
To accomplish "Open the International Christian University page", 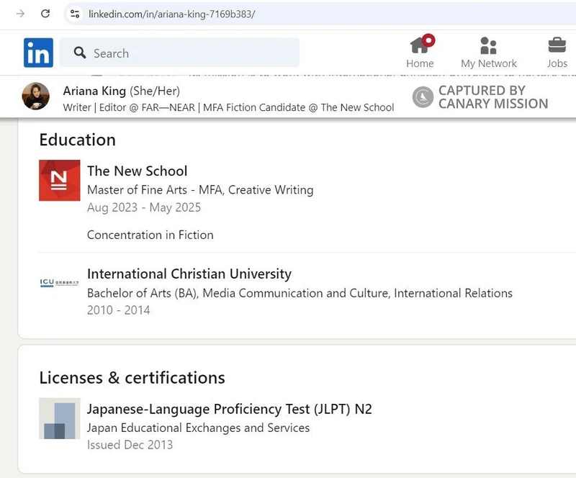I will 189,274.
